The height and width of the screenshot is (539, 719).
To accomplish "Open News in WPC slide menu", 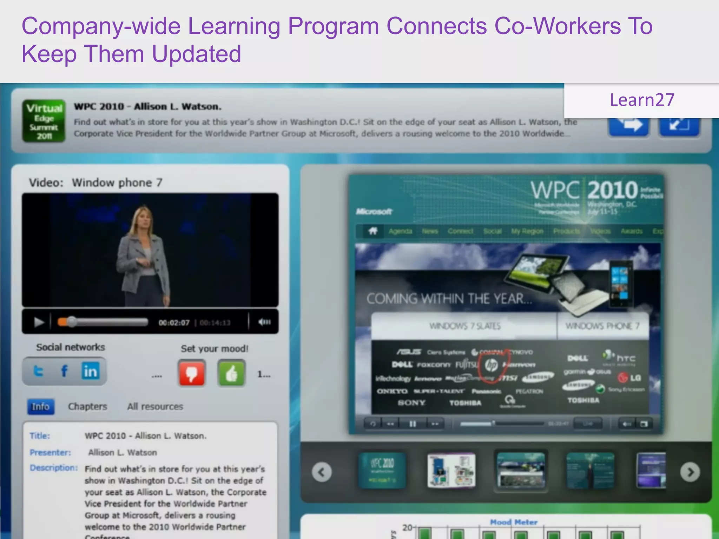I will point(430,231).
